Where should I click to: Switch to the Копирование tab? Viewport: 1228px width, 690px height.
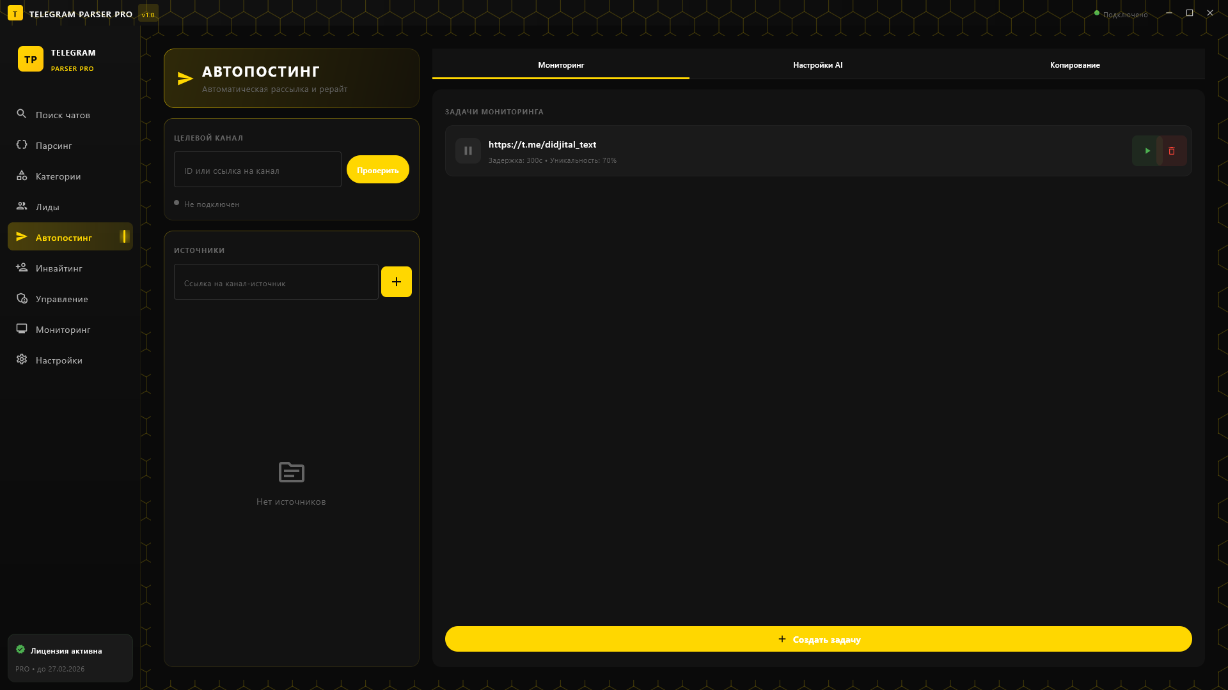(1074, 65)
